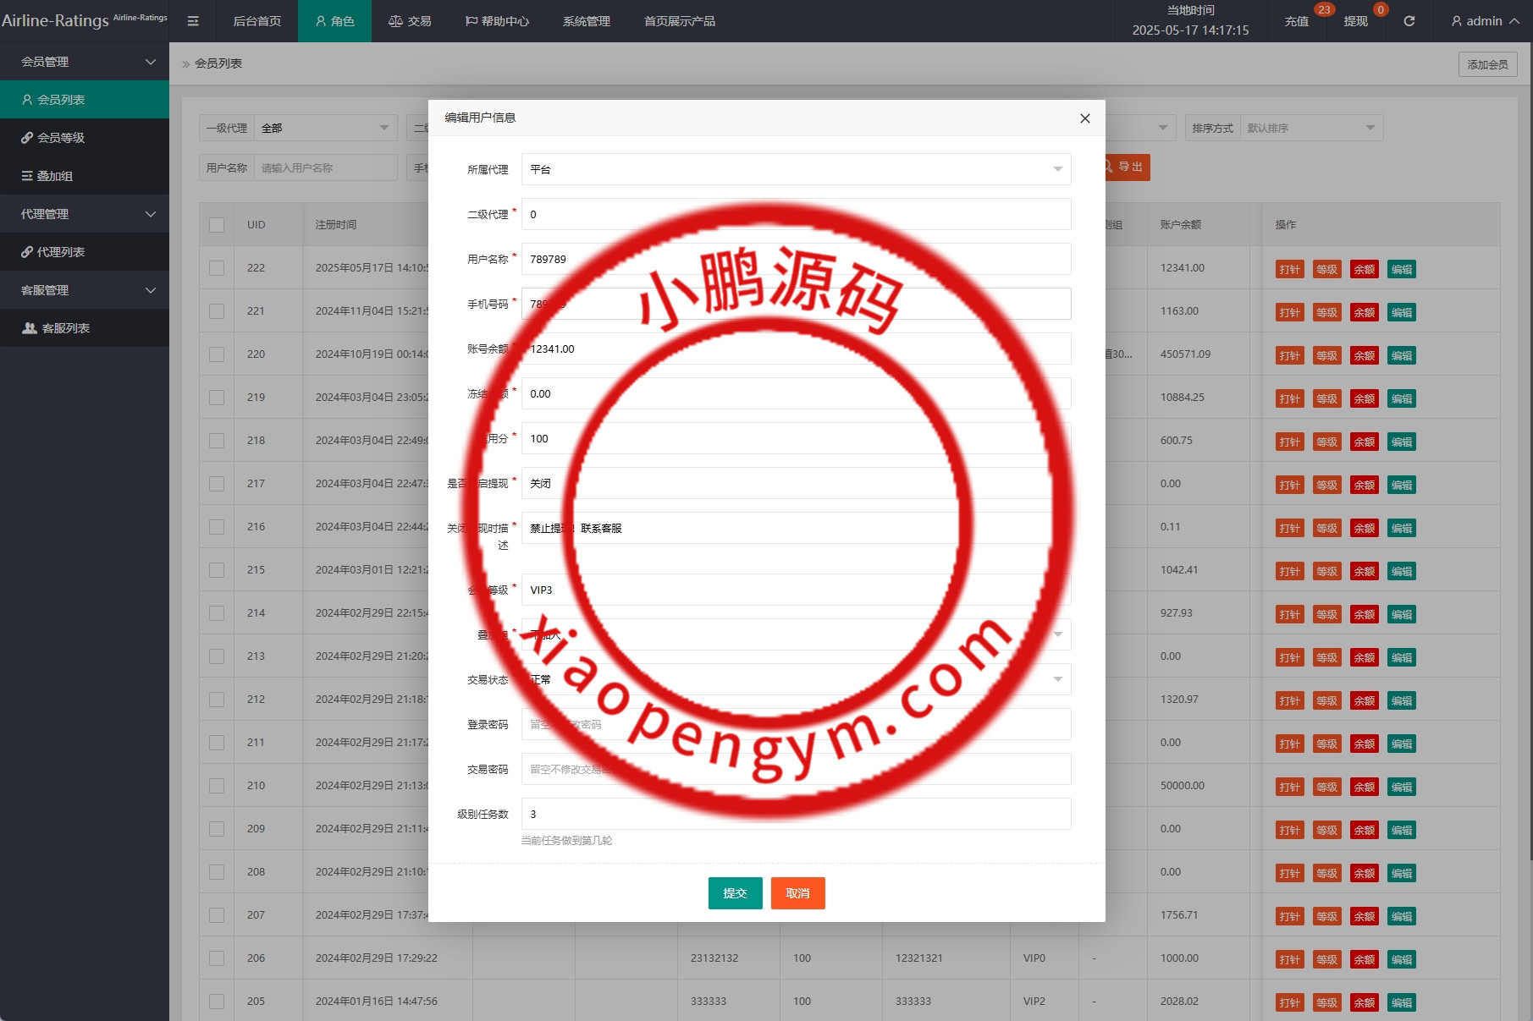This screenshot has width=1533, height=1021.
Task: Open 代理列表 in the sidebar
Action: pos(61,252)
